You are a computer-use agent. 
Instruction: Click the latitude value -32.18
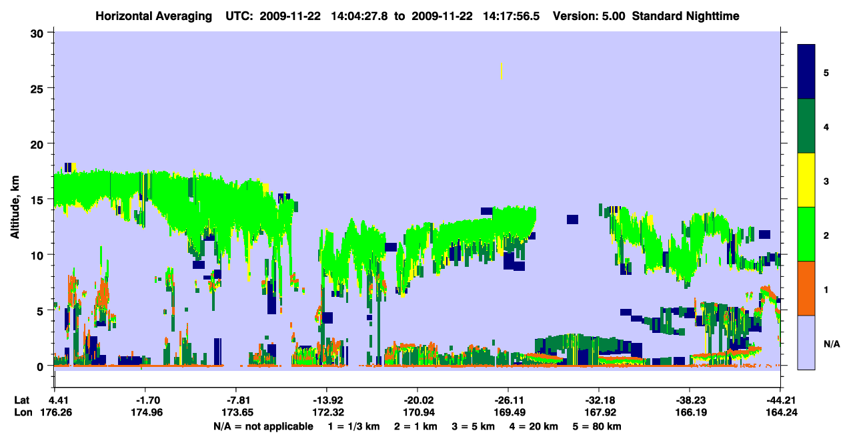[599, 400]
